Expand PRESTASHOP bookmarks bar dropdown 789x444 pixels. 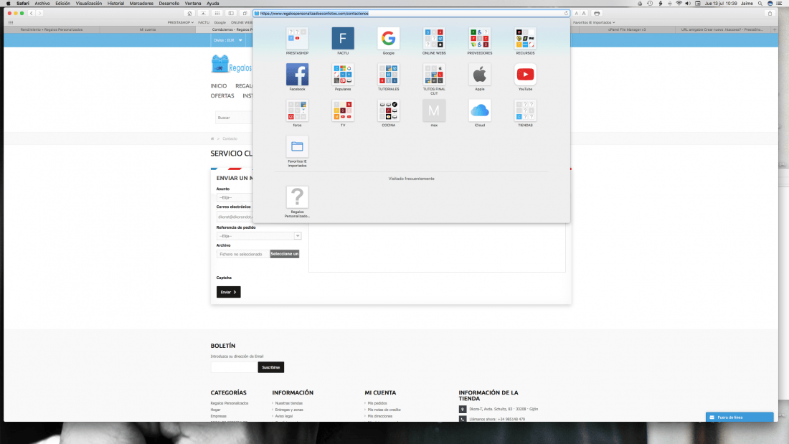coord(181,23)
